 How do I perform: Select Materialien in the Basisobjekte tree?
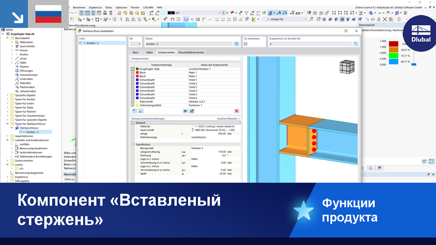(26, 43)
